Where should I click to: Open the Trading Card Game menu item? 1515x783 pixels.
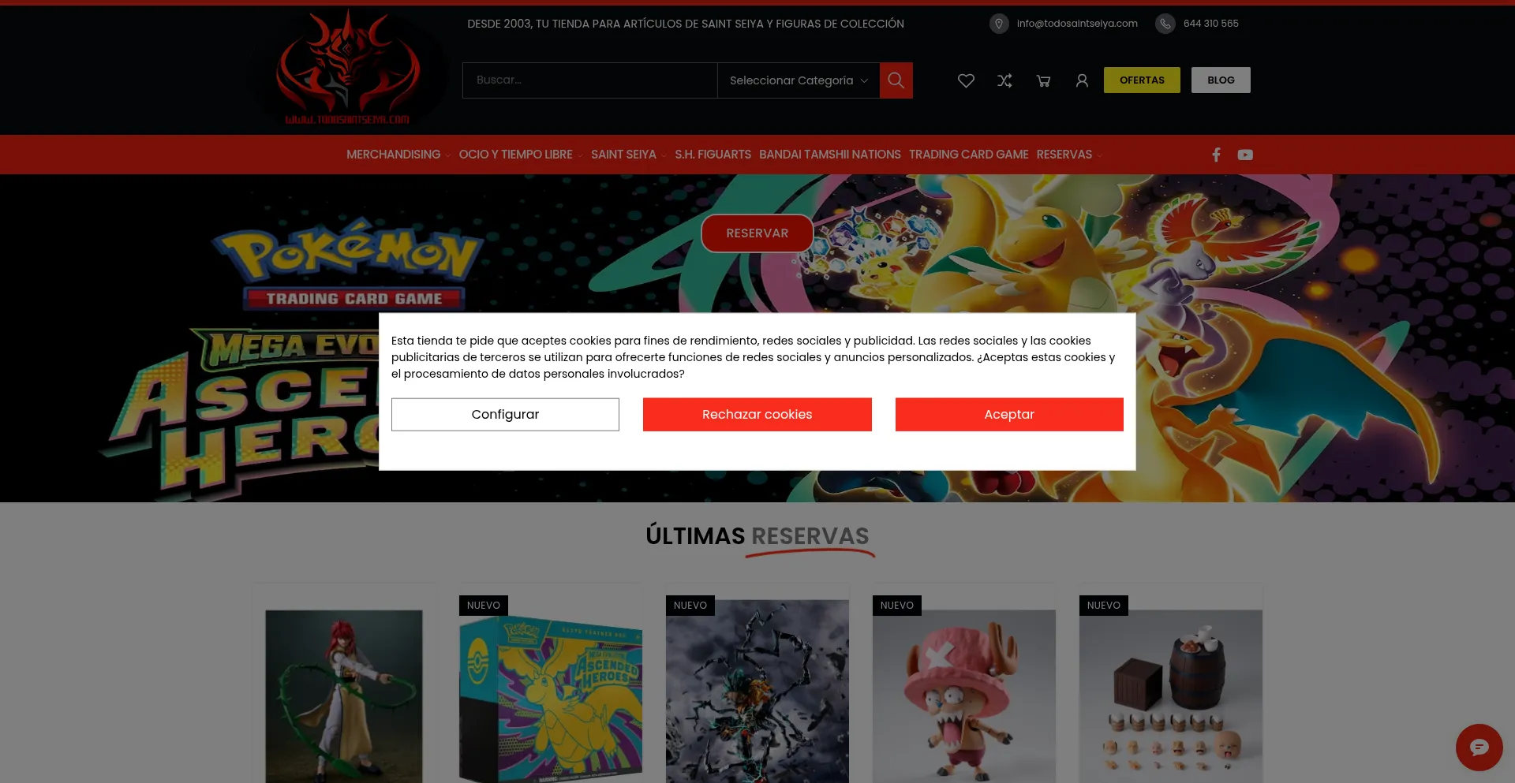pyautogui.click(x=968, y=155)
